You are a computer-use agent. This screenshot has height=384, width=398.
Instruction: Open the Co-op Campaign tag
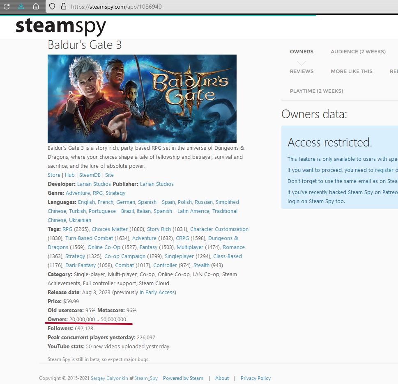point(125,256)
